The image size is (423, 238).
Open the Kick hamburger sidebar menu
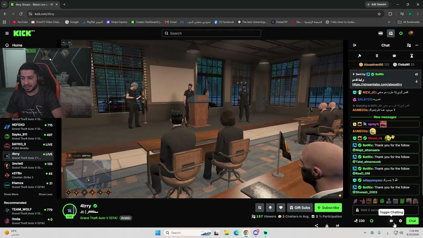coord(7,33)
